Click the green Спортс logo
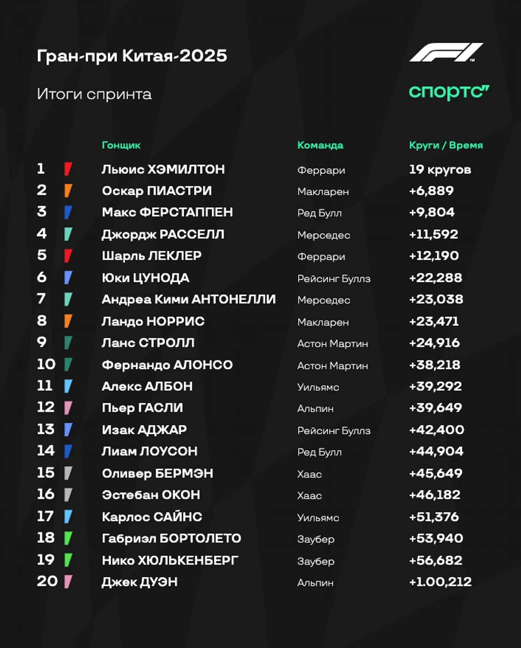Screen dimensions: 521x648 pyautogui.click(x=449, y=92)
